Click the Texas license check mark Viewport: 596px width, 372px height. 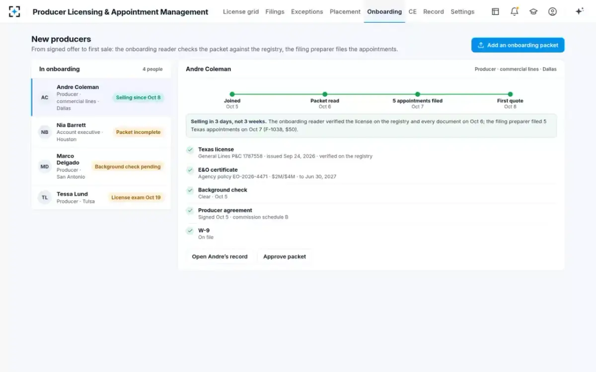pos(190,150)
